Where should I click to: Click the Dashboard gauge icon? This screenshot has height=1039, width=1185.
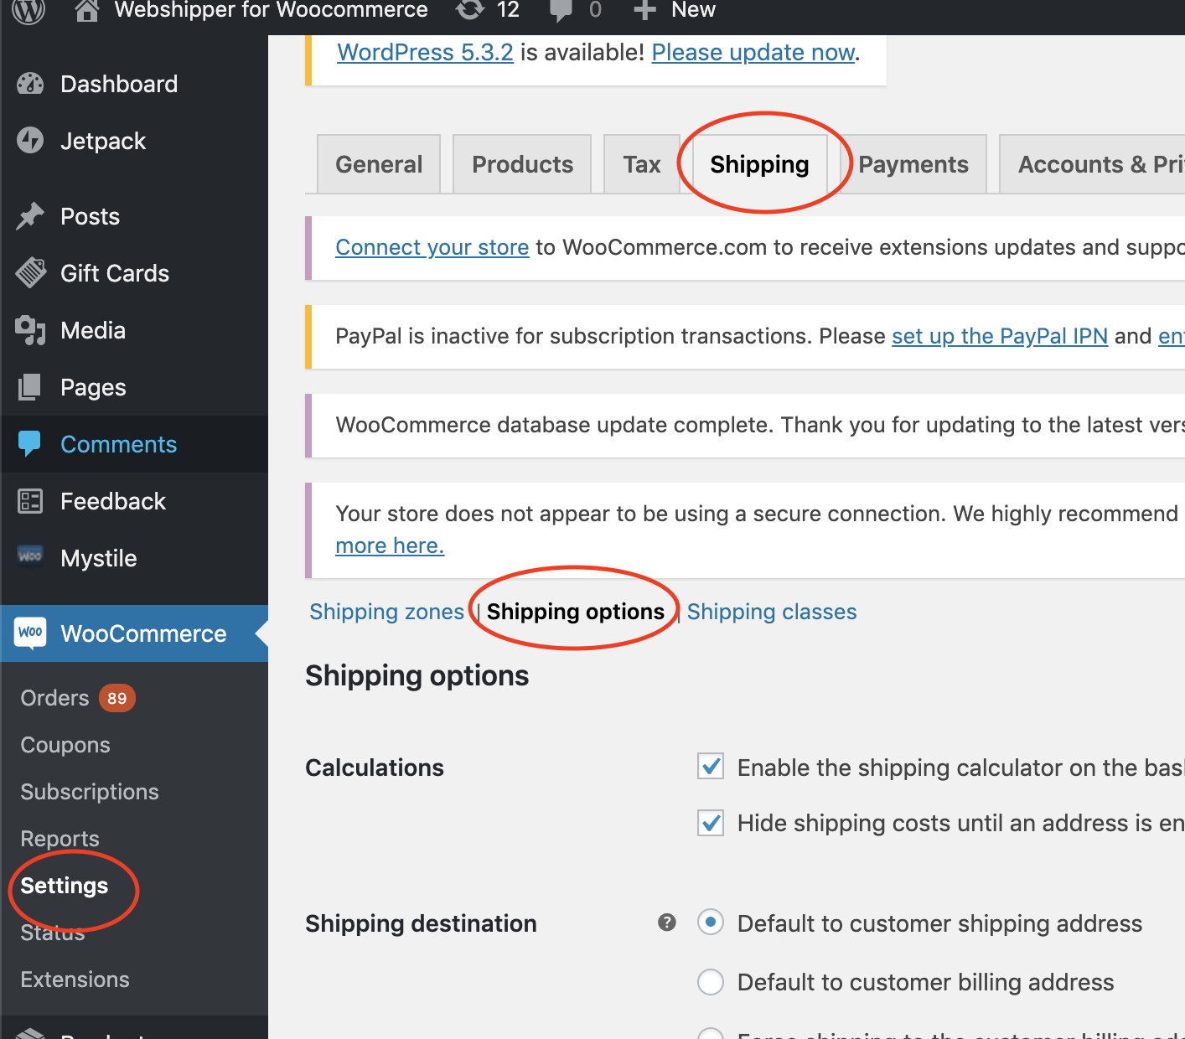[x=30, y=84]
